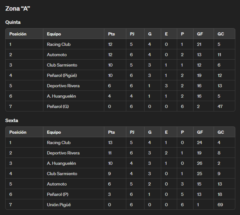Select the Quinta section title
The width and height of the screenshot is (240, 215).
(13, 22)
